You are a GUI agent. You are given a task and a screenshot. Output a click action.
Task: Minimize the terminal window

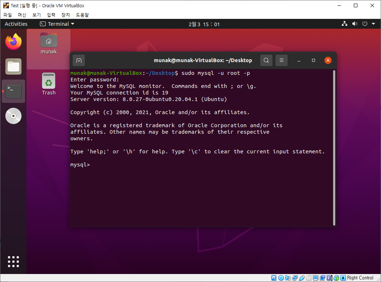(299, 60)
